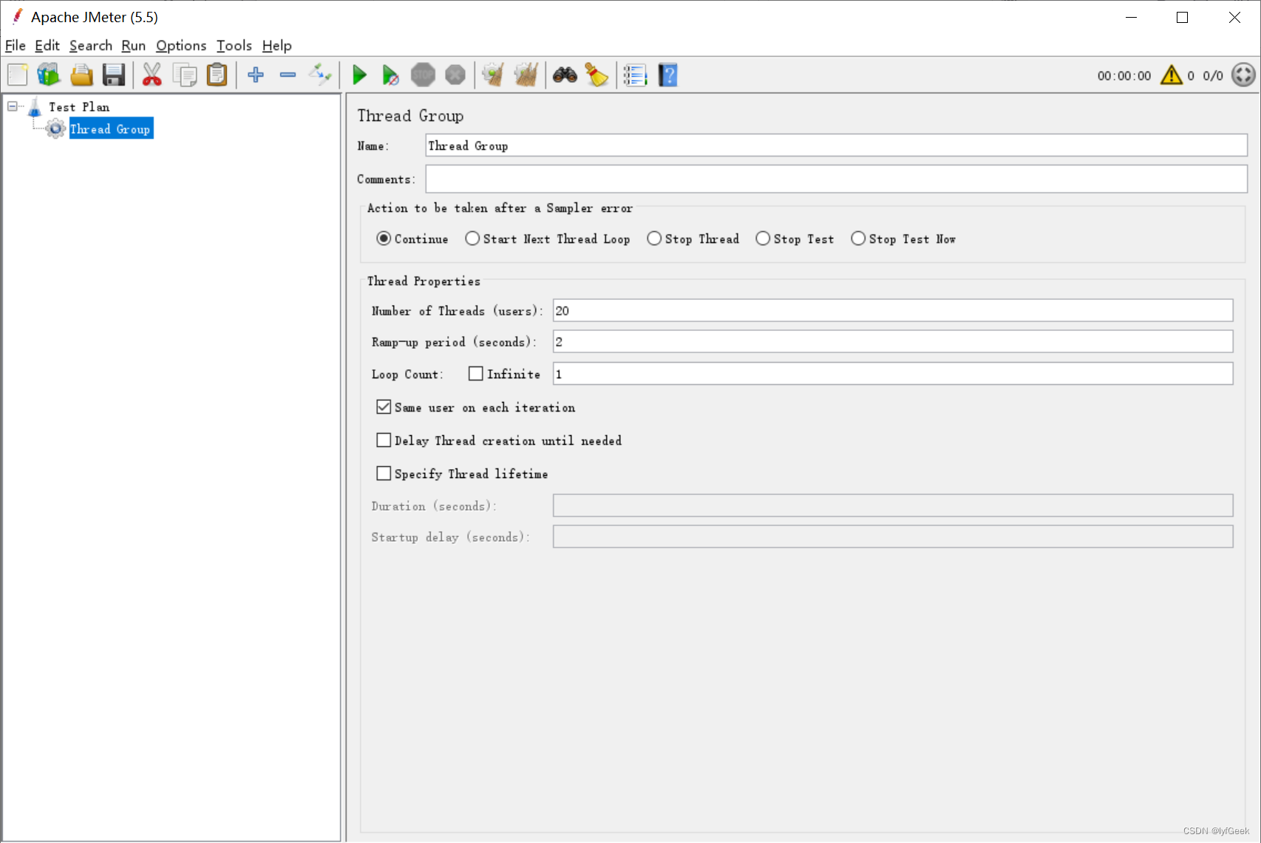
Task: Select the Stop Test radio button
Action: click(x=763, y=239)
